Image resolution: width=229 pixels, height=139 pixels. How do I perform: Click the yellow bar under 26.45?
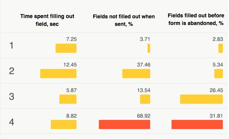pos(202,99)
